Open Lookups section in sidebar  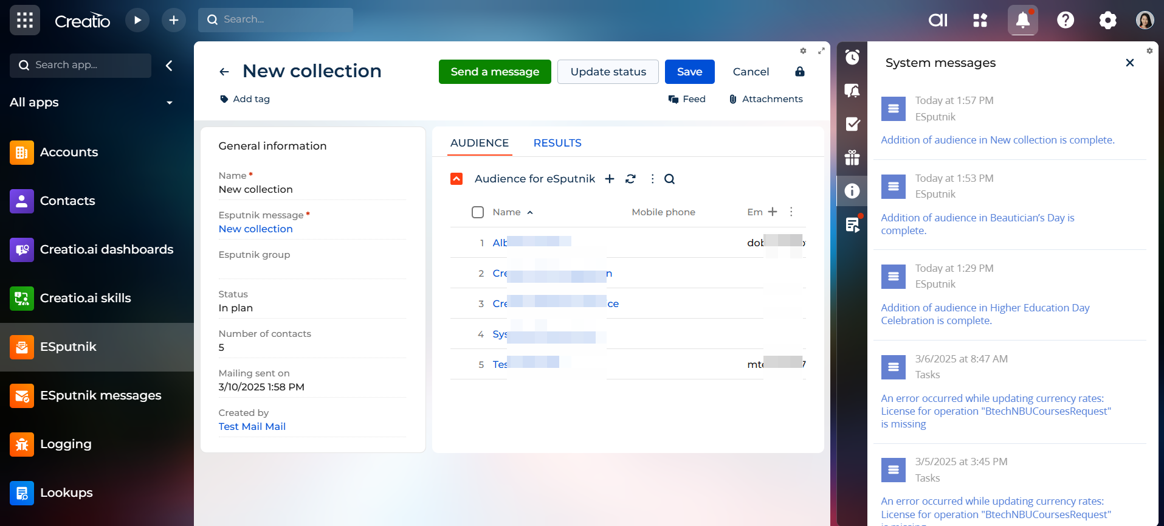97,493
